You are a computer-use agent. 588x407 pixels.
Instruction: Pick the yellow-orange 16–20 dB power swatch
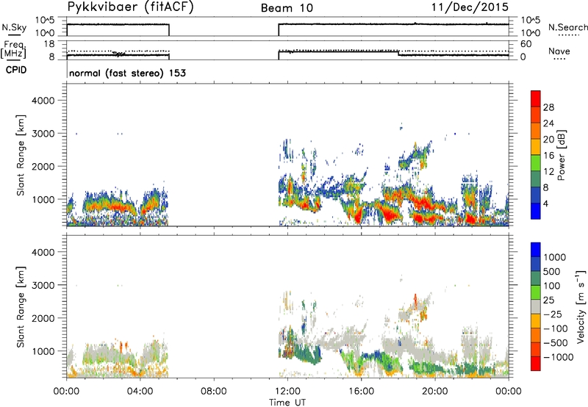pyautogui.click(x=536, y=147)
